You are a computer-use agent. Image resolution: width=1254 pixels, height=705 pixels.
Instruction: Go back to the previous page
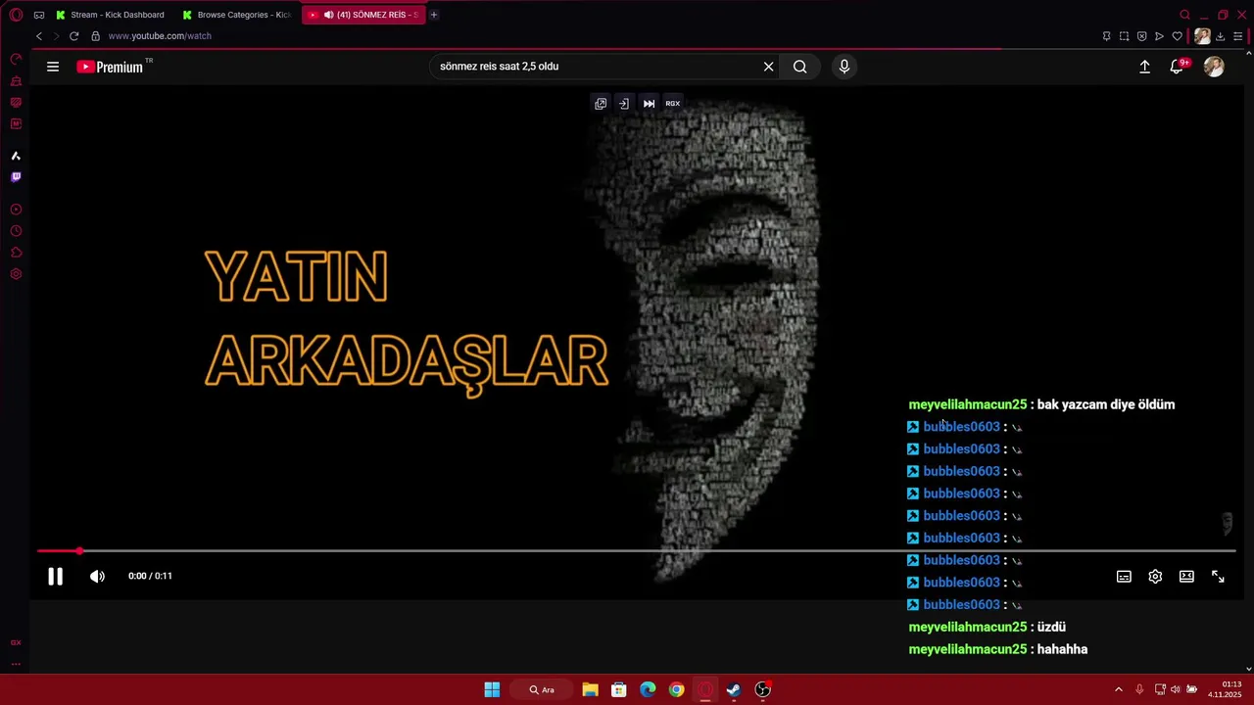39,36
